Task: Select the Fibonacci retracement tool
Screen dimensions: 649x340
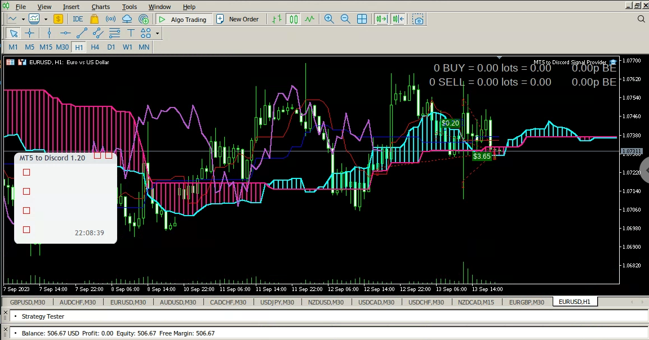Action: 115,33
